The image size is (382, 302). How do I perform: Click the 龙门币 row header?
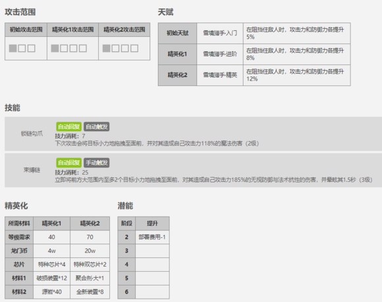19,251
